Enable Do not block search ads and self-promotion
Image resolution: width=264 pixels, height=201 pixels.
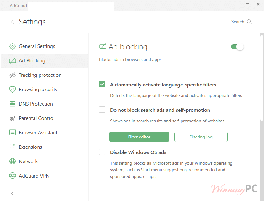tap(102, 110)
